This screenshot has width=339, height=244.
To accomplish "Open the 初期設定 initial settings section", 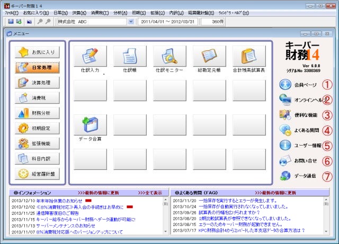I will [37, 129].
